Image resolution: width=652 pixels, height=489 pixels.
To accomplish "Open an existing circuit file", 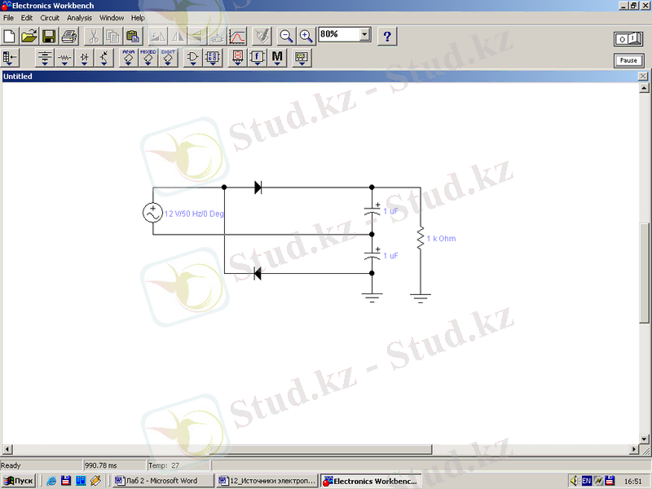I will (29, 36).
